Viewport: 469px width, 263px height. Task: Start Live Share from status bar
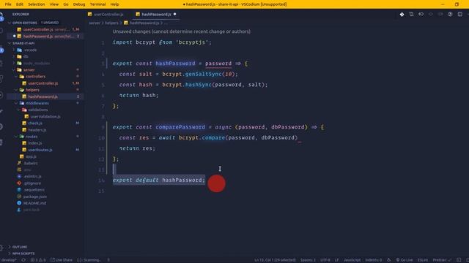coord(62,260)
